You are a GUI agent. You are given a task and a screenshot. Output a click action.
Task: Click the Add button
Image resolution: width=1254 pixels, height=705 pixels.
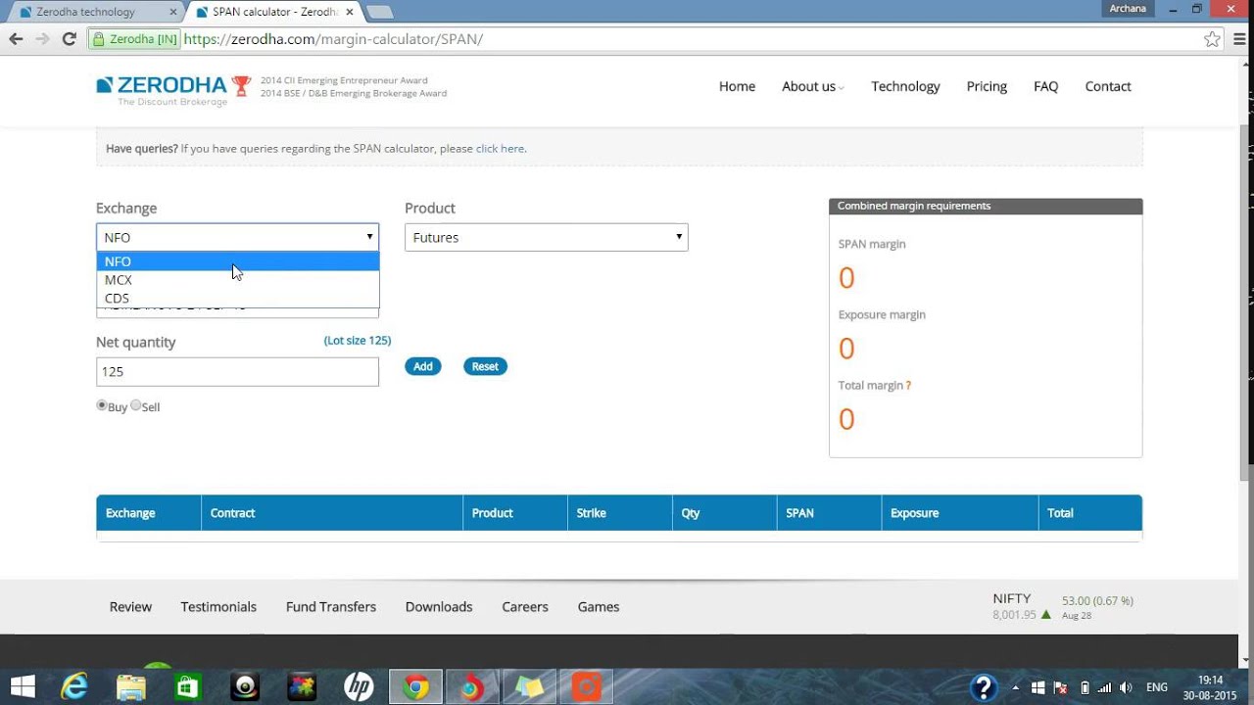(423, 366)
